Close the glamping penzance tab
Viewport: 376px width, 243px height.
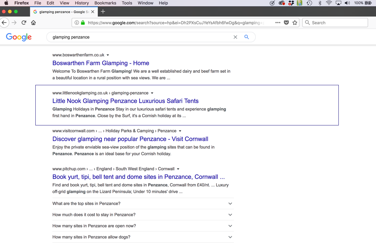(x=93, y=12)
